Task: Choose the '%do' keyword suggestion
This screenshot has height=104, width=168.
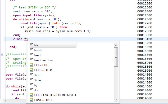Action: pyautogui.click(x=37, y=75)
